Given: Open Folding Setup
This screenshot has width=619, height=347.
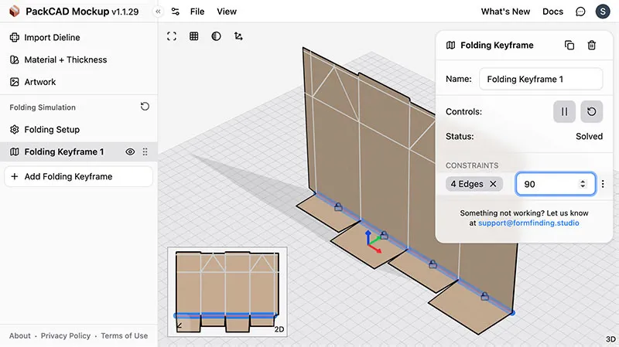Looking at the screenshot, I should point(79,129).
